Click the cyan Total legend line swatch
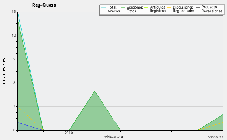This screenshot has height=140, width=227. (104, 7)
